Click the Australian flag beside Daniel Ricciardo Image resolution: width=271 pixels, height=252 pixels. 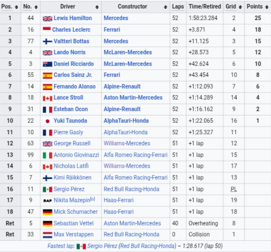47,64
